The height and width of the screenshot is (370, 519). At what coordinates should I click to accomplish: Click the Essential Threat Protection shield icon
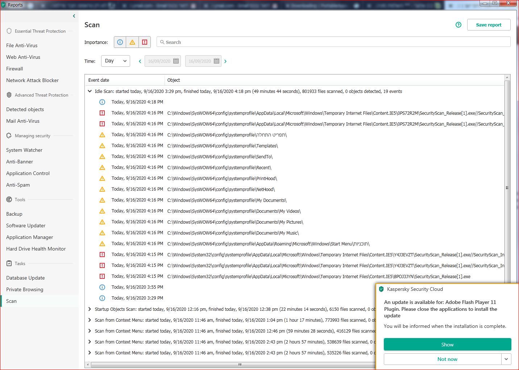click(9, 31)
